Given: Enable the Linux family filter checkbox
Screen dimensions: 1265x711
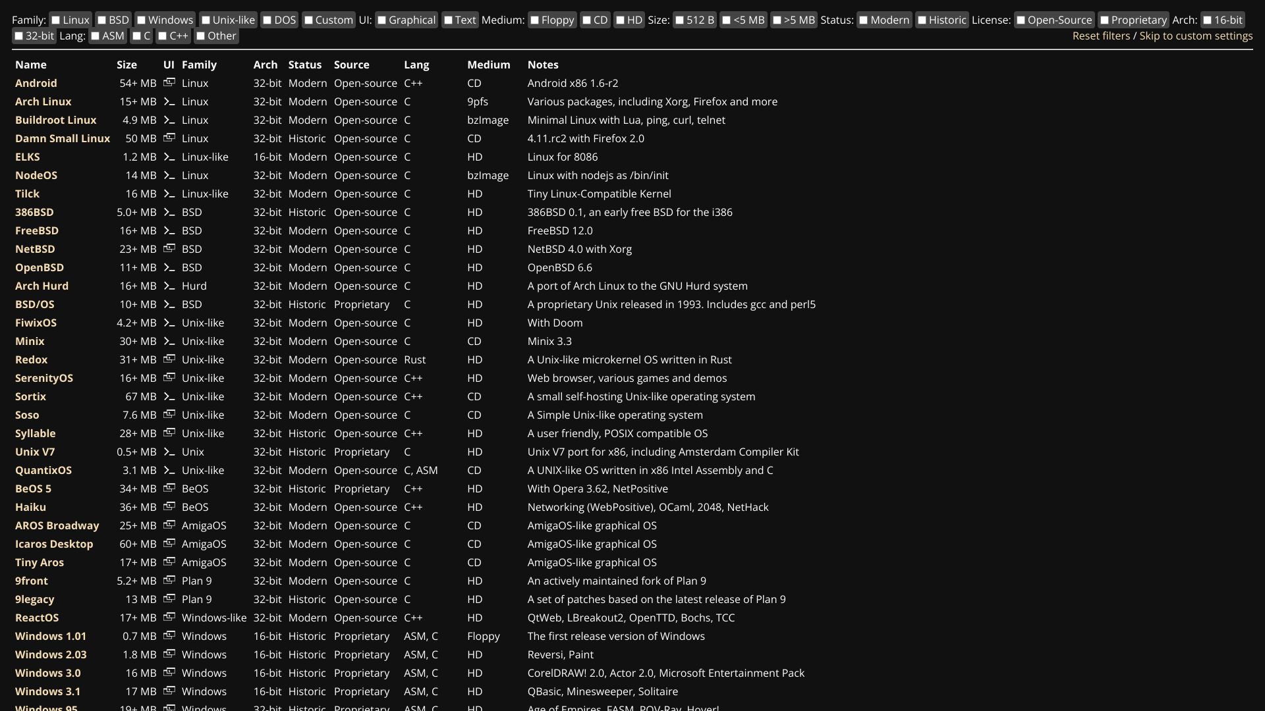Looking at the screenshot, I should point(56,20).
